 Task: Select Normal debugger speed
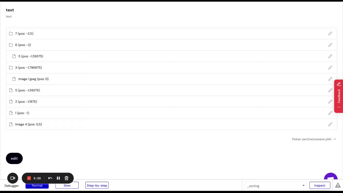click(x=37, y=185)
